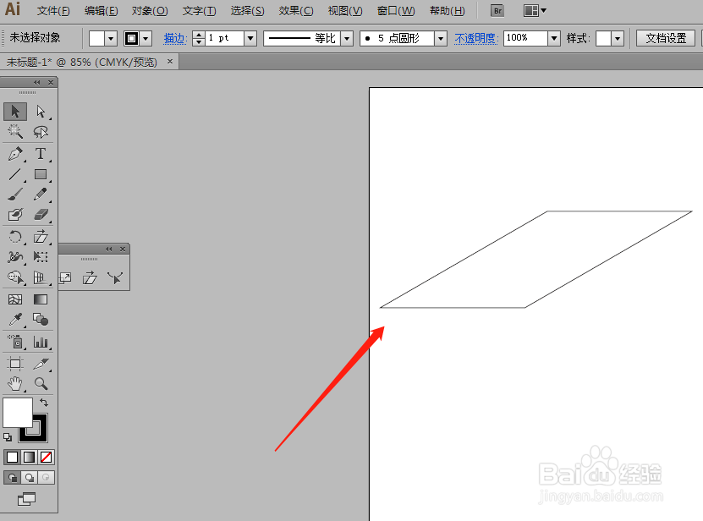Open stroke color dropdown in control bar
The width and height of the screenshot is (703, 521).
pyautogui.click(x=146, y=39)
